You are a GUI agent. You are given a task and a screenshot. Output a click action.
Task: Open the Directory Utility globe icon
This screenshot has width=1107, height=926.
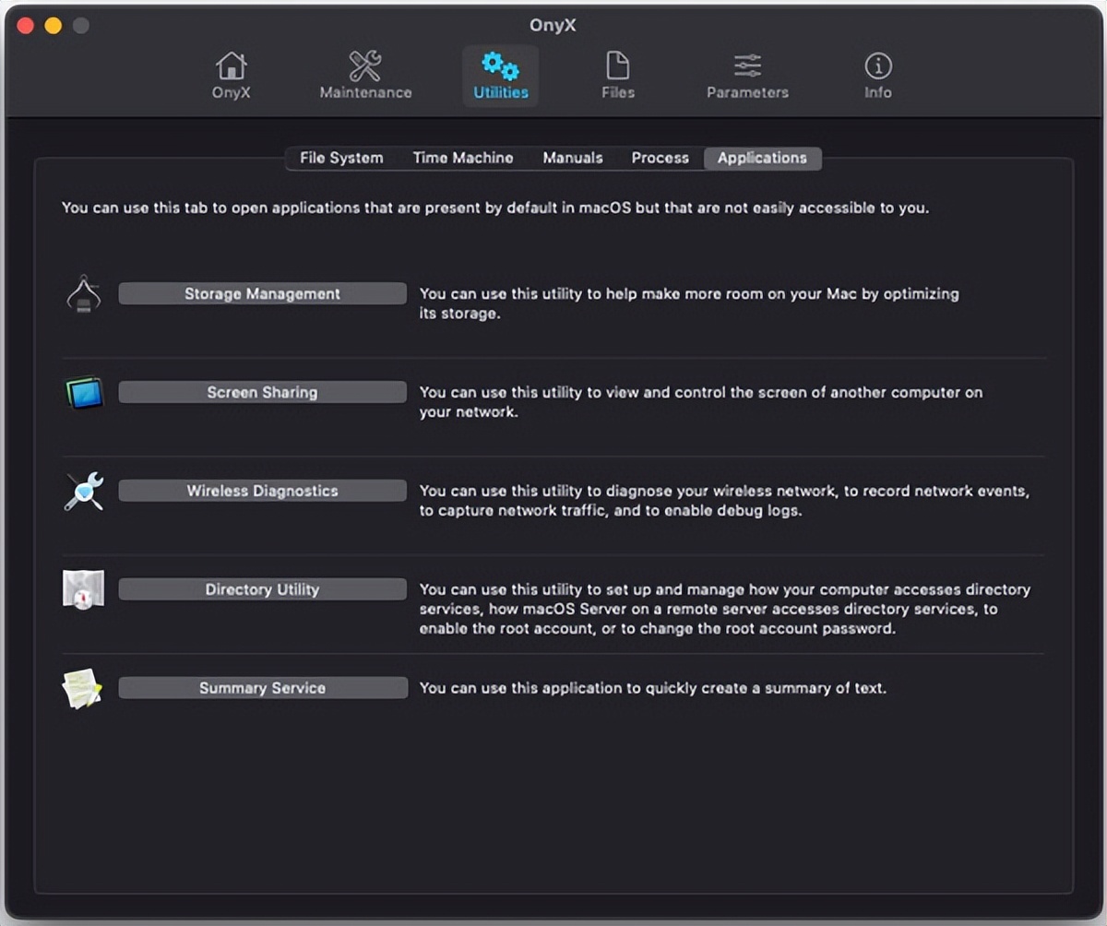point(83,588)
